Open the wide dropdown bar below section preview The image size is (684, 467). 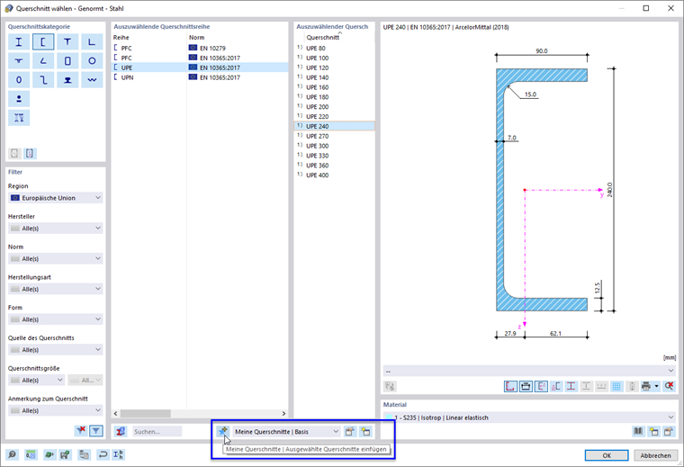[x=529, y=371]
